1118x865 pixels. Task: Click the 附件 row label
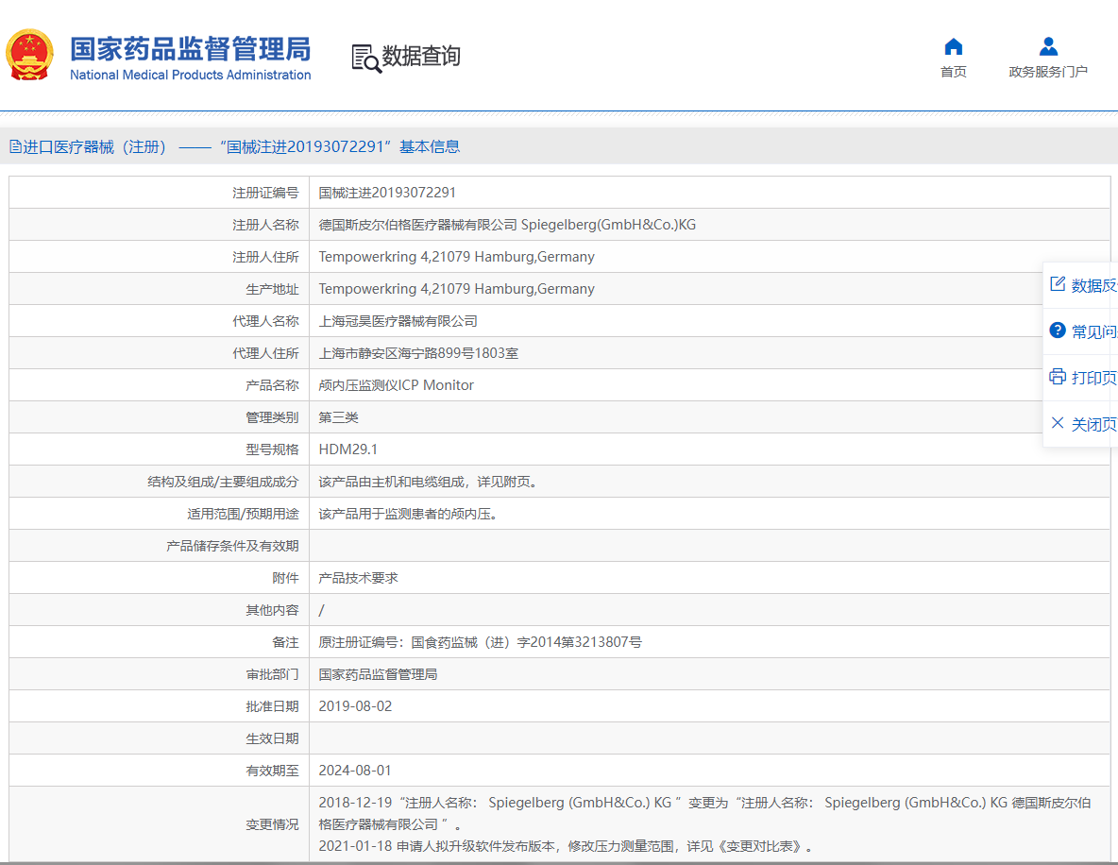(285, 578)
